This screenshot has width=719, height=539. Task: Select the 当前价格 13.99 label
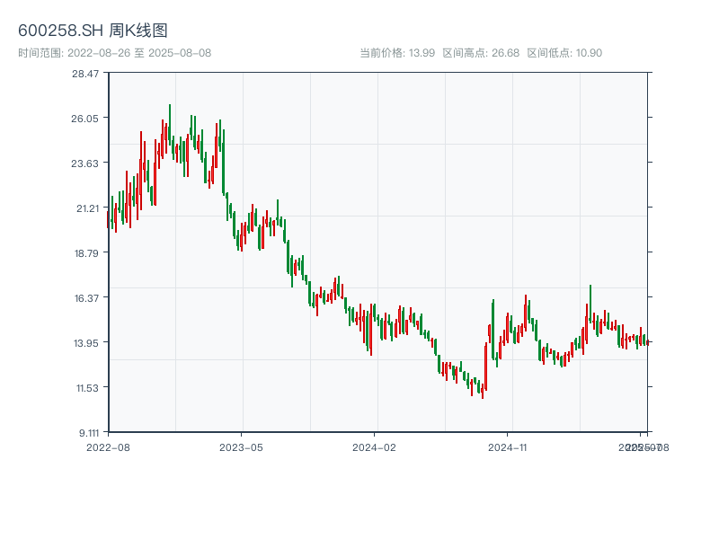pos(397,53)
